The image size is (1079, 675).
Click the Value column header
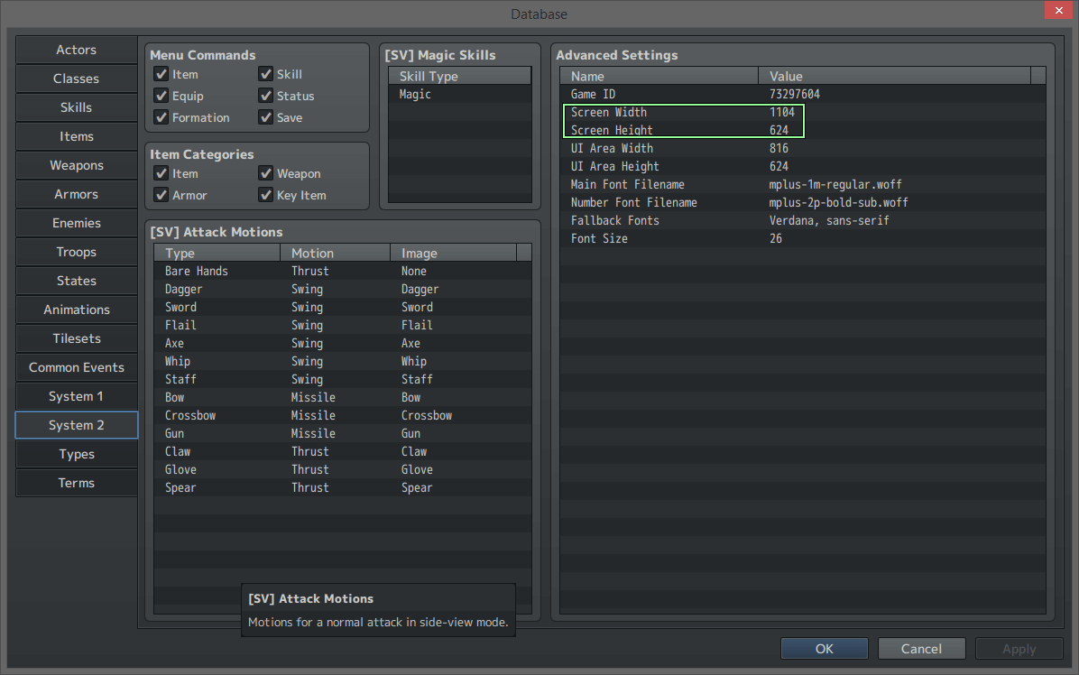click(895, 76)
